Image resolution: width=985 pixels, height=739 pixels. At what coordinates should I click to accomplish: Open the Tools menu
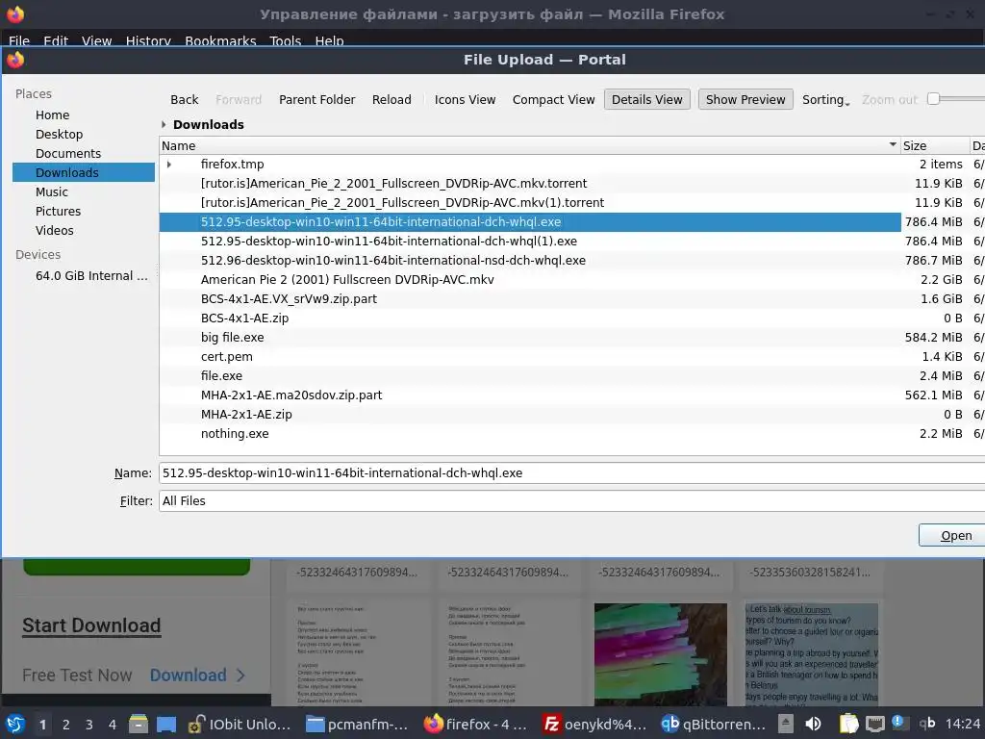pos(285,40)
